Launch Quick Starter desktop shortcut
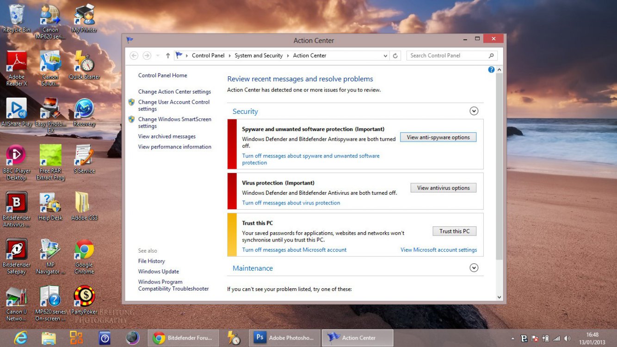This screenshot has width=617, height=347. coord(85,65)
